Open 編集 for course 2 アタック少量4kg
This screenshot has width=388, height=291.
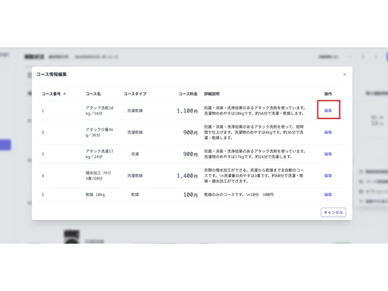tap(328, 132)
